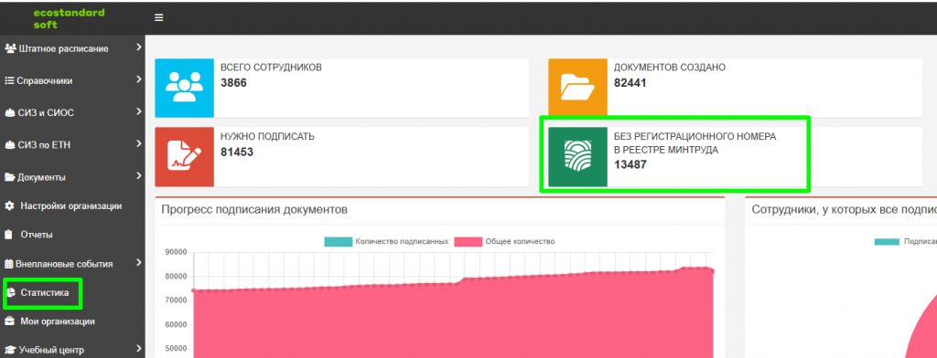
Task: Click the helmet icon beside СИЗ по ЕТН
Action: 9,144
